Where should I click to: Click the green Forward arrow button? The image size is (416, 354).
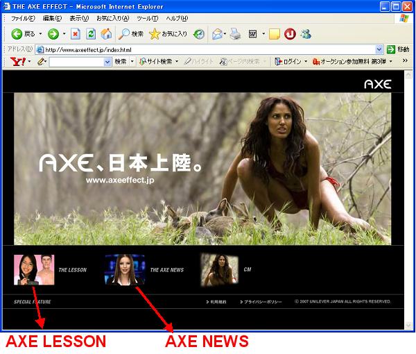[53, 33]
